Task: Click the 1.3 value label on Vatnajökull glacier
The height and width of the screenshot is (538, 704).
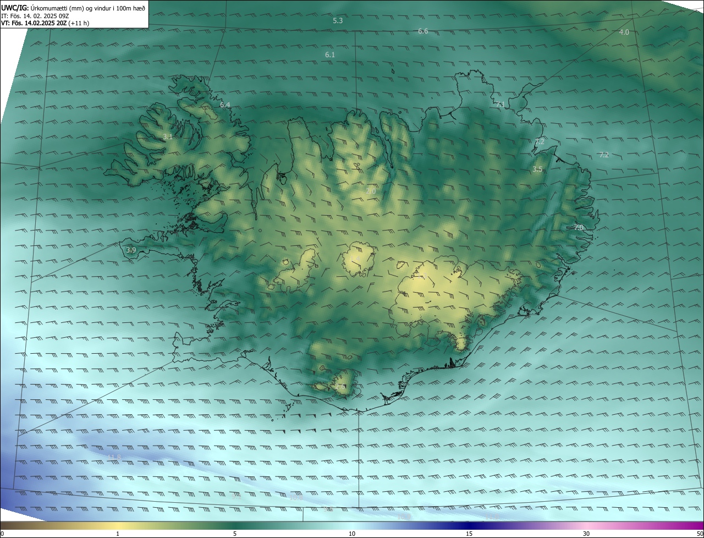Action: pyautogui.click(x=422, y=277)
